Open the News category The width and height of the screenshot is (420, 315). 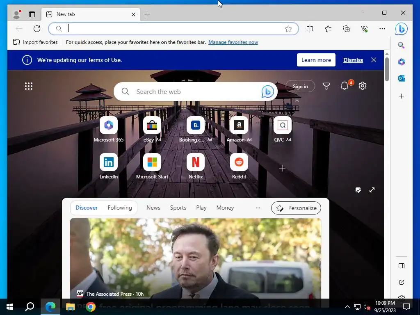pos(153,208)
